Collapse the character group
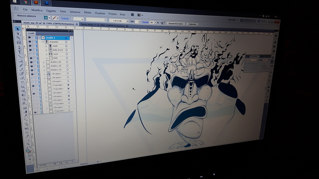The image size is (319, 179). coord(43,42)
